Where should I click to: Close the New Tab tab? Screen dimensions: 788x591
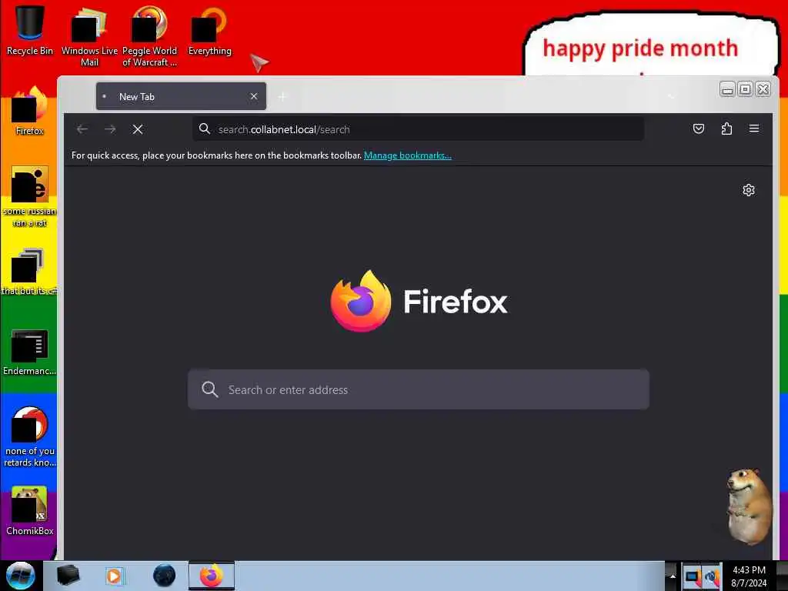click(254, 96)
